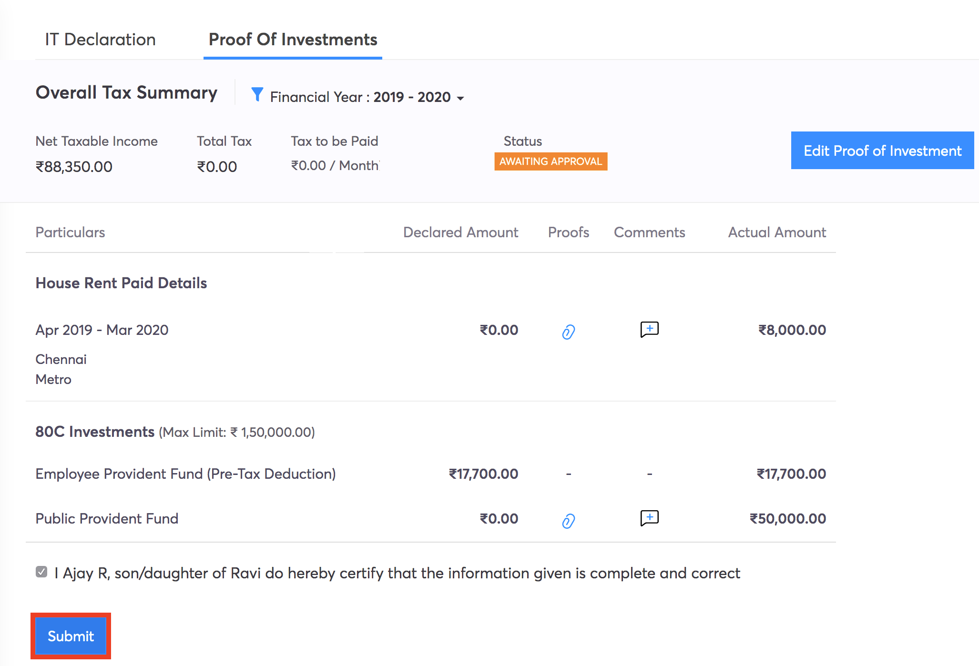The width and height of the screenshot is (979, 666).
Task: Toggle the Ajay R certification checkbox
Action: point(41,572)
